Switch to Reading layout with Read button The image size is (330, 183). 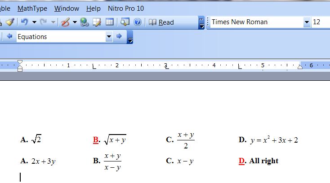coord(161,22)
